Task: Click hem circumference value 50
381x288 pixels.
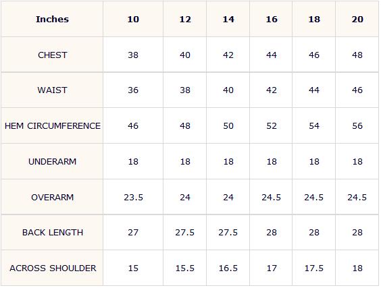Action: pos(228,126)
